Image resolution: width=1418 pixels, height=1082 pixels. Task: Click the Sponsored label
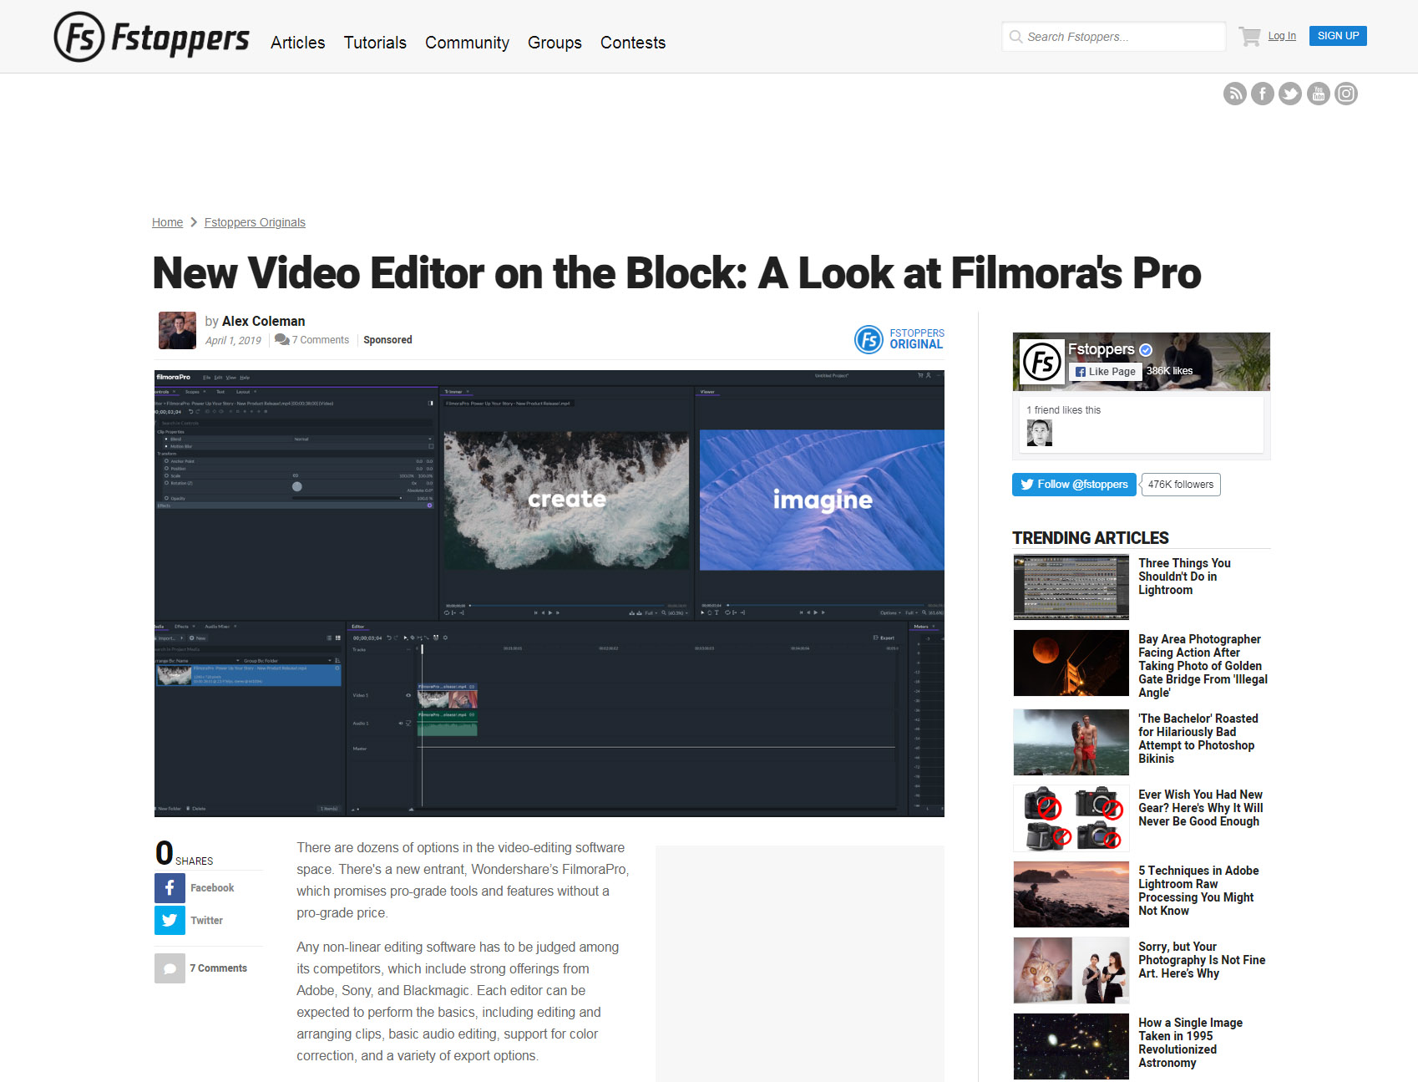[387, 340]
